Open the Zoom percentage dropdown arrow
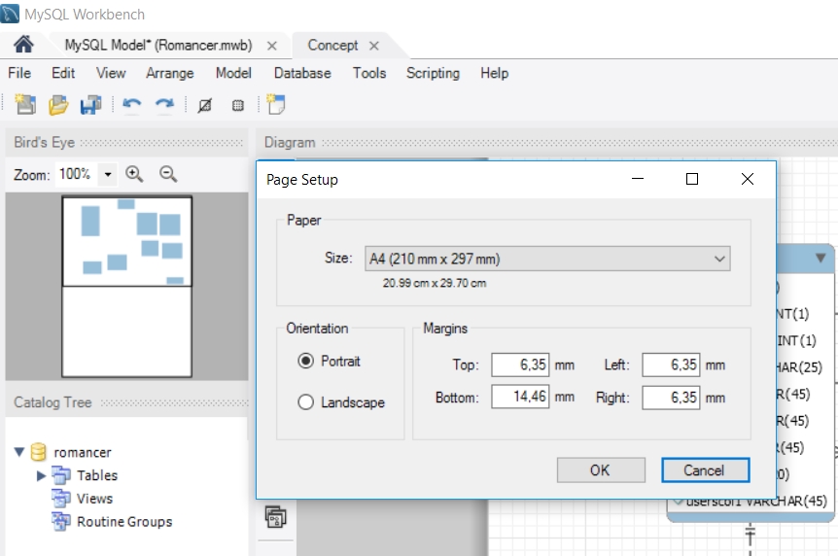The width and height of the screenshot is (838, 556). click(x=108, y=174)
